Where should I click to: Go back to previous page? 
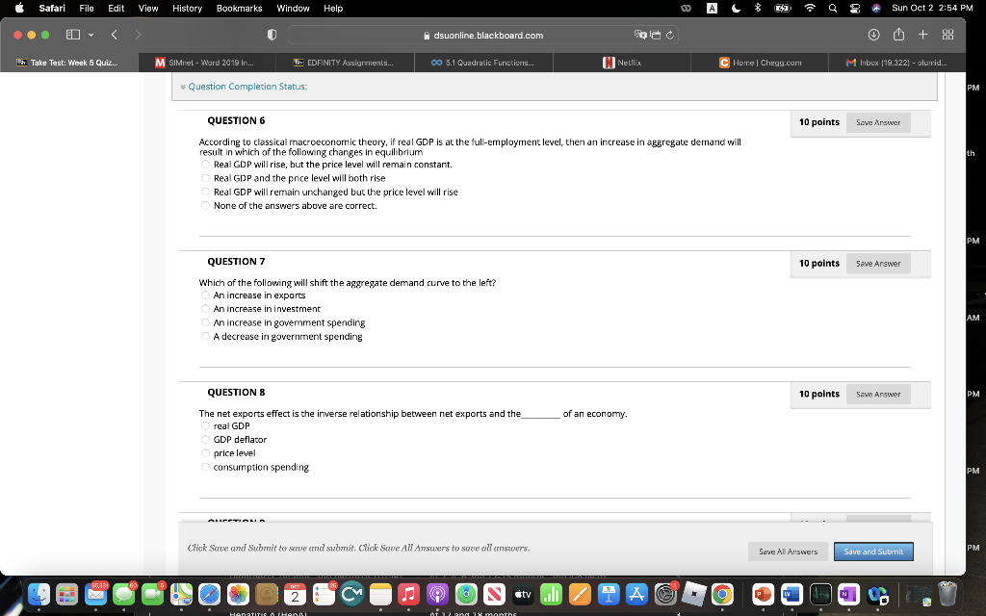(x=114, y=35)
